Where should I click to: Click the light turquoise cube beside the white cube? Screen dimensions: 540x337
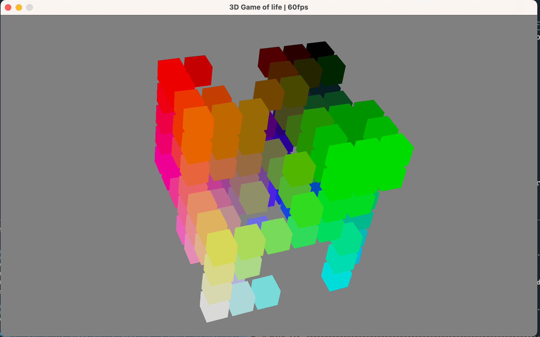coord(266,292)
